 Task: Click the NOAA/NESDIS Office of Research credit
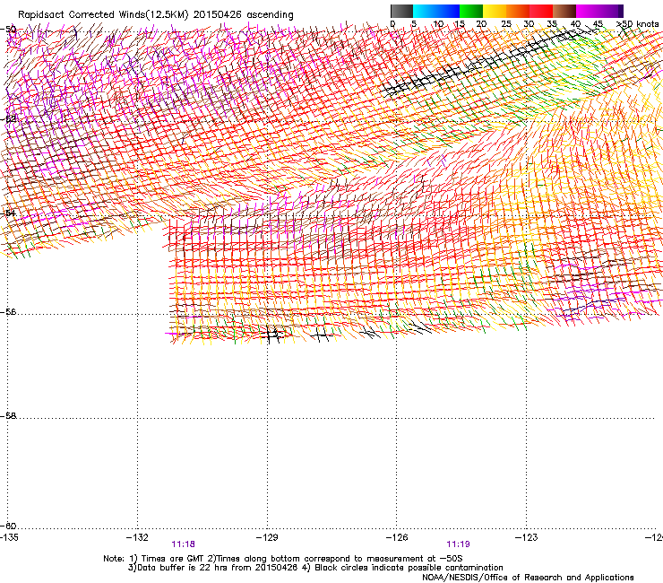tap(528, 578)
